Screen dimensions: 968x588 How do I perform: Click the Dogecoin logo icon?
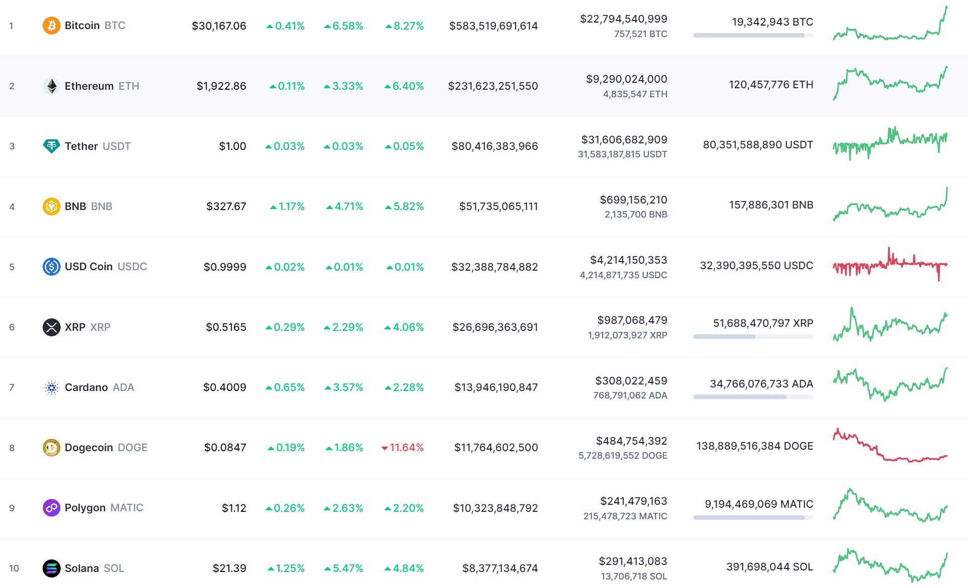(x=51, y=448)
